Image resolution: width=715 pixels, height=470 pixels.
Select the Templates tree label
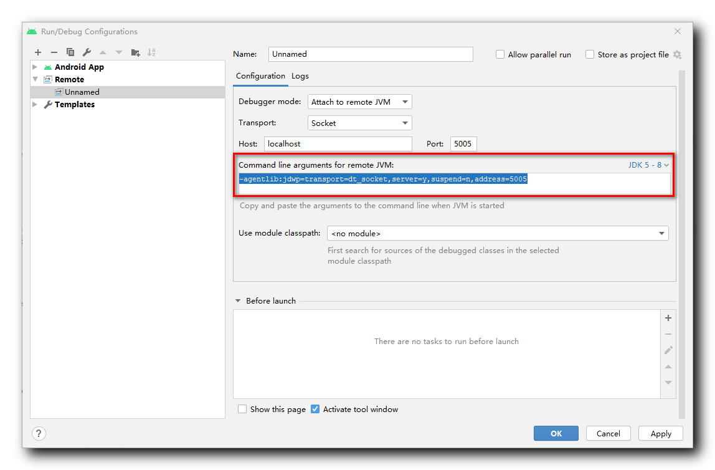(75, 105)
